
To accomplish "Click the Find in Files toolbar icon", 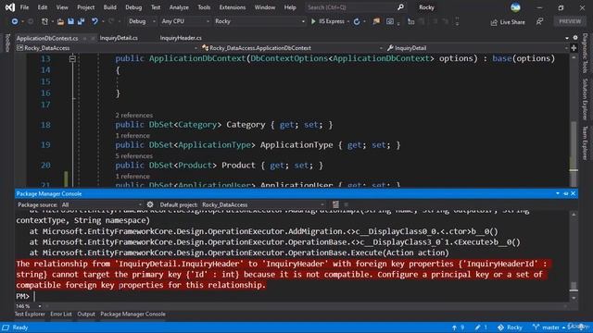I will pyautogui.click(x=376, y=21).
